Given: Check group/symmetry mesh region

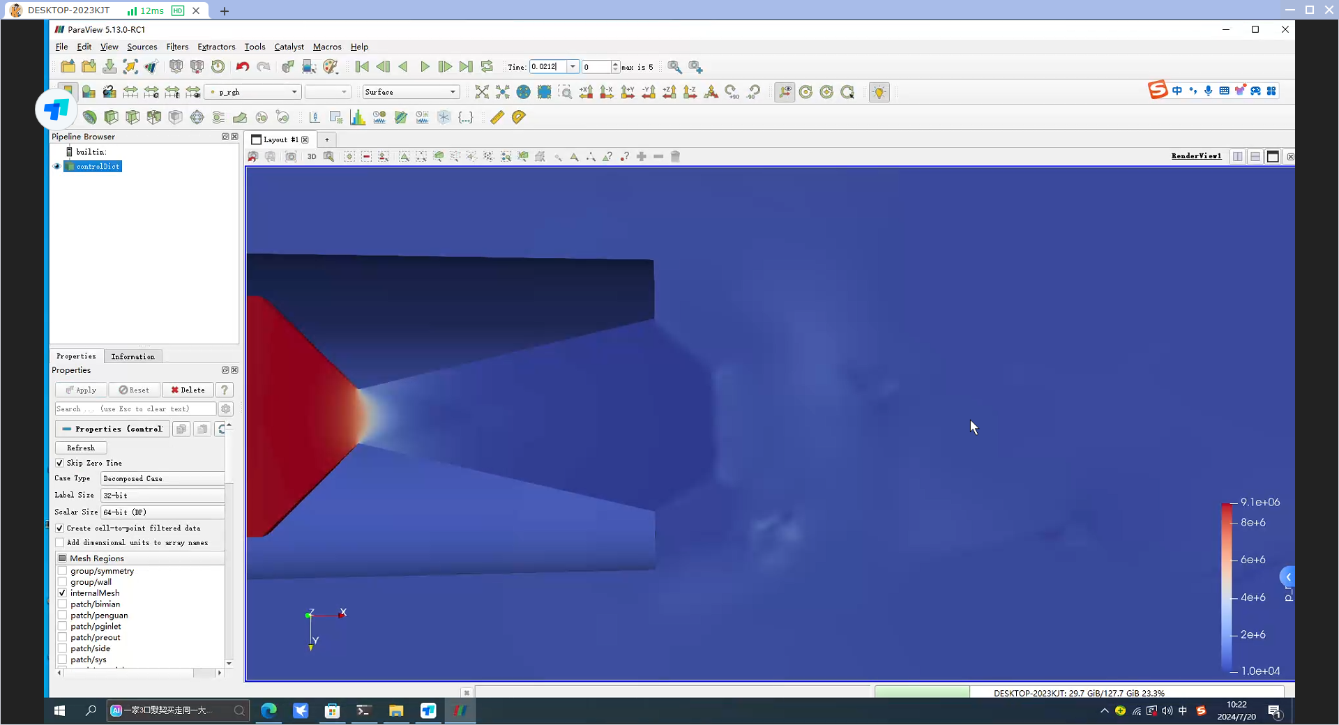Looking at the screenshot, I should tap(63, 571).
